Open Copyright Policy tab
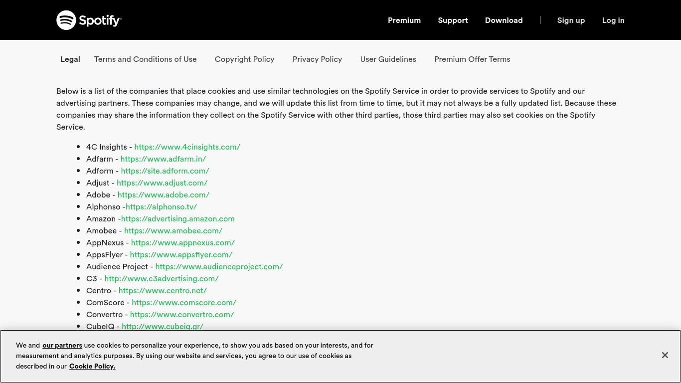Image resolution: width=681 pixels, height=383 pixels. [245, 59]
